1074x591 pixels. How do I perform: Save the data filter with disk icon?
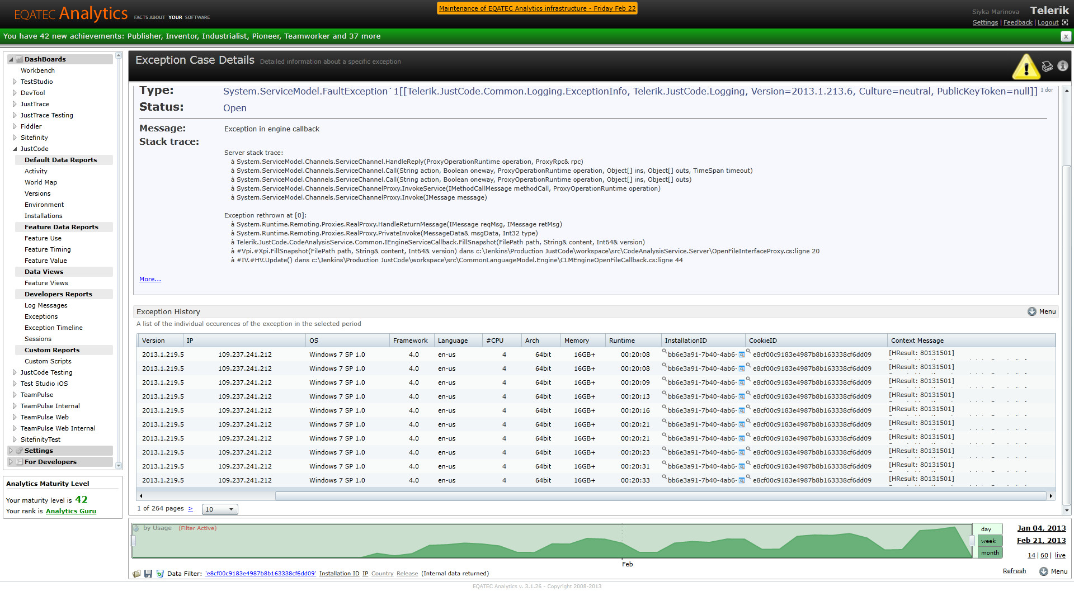pos(148,574)
